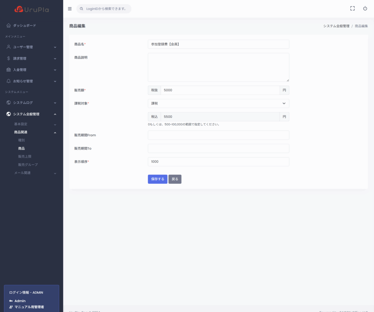Image resolution: width=374 pixels, height=312 pixels.
Task: Click the 戻る button
Action: pos(175,179)
